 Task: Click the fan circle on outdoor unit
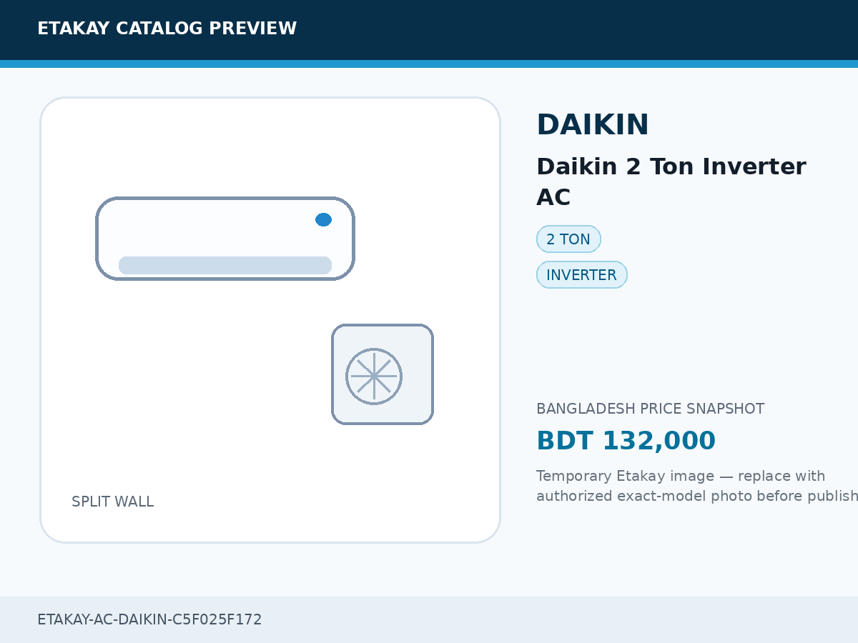pos(374,376)
